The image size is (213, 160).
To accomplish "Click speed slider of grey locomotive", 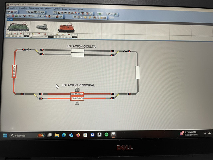I will 40,36.
